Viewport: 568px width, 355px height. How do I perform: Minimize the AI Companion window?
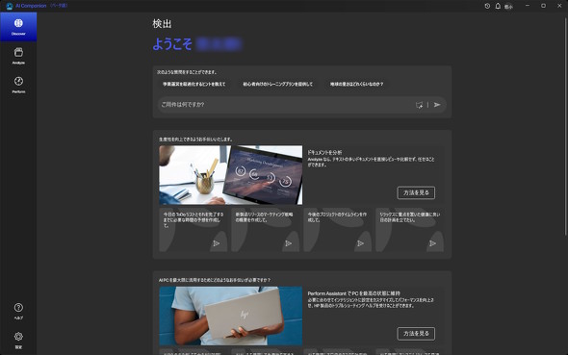click(x=528, y=6)
